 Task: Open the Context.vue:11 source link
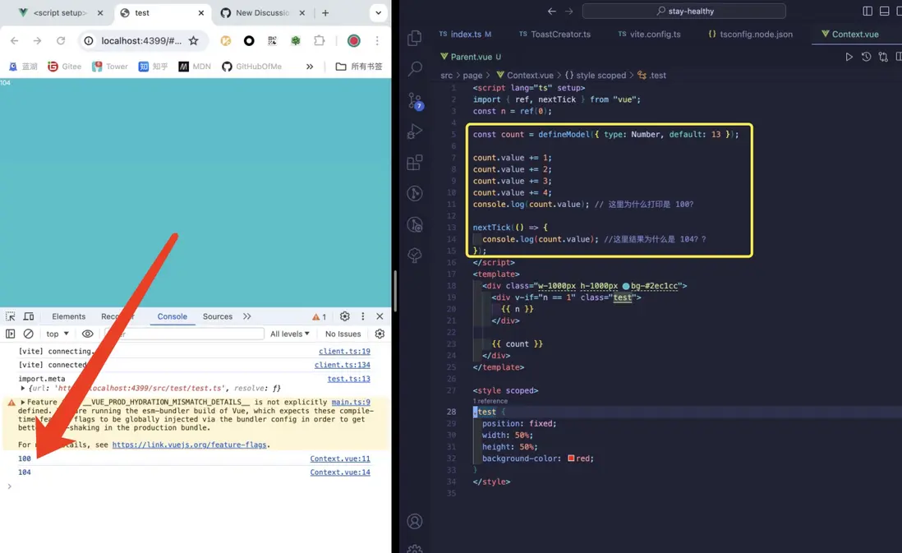coord(340,459)
